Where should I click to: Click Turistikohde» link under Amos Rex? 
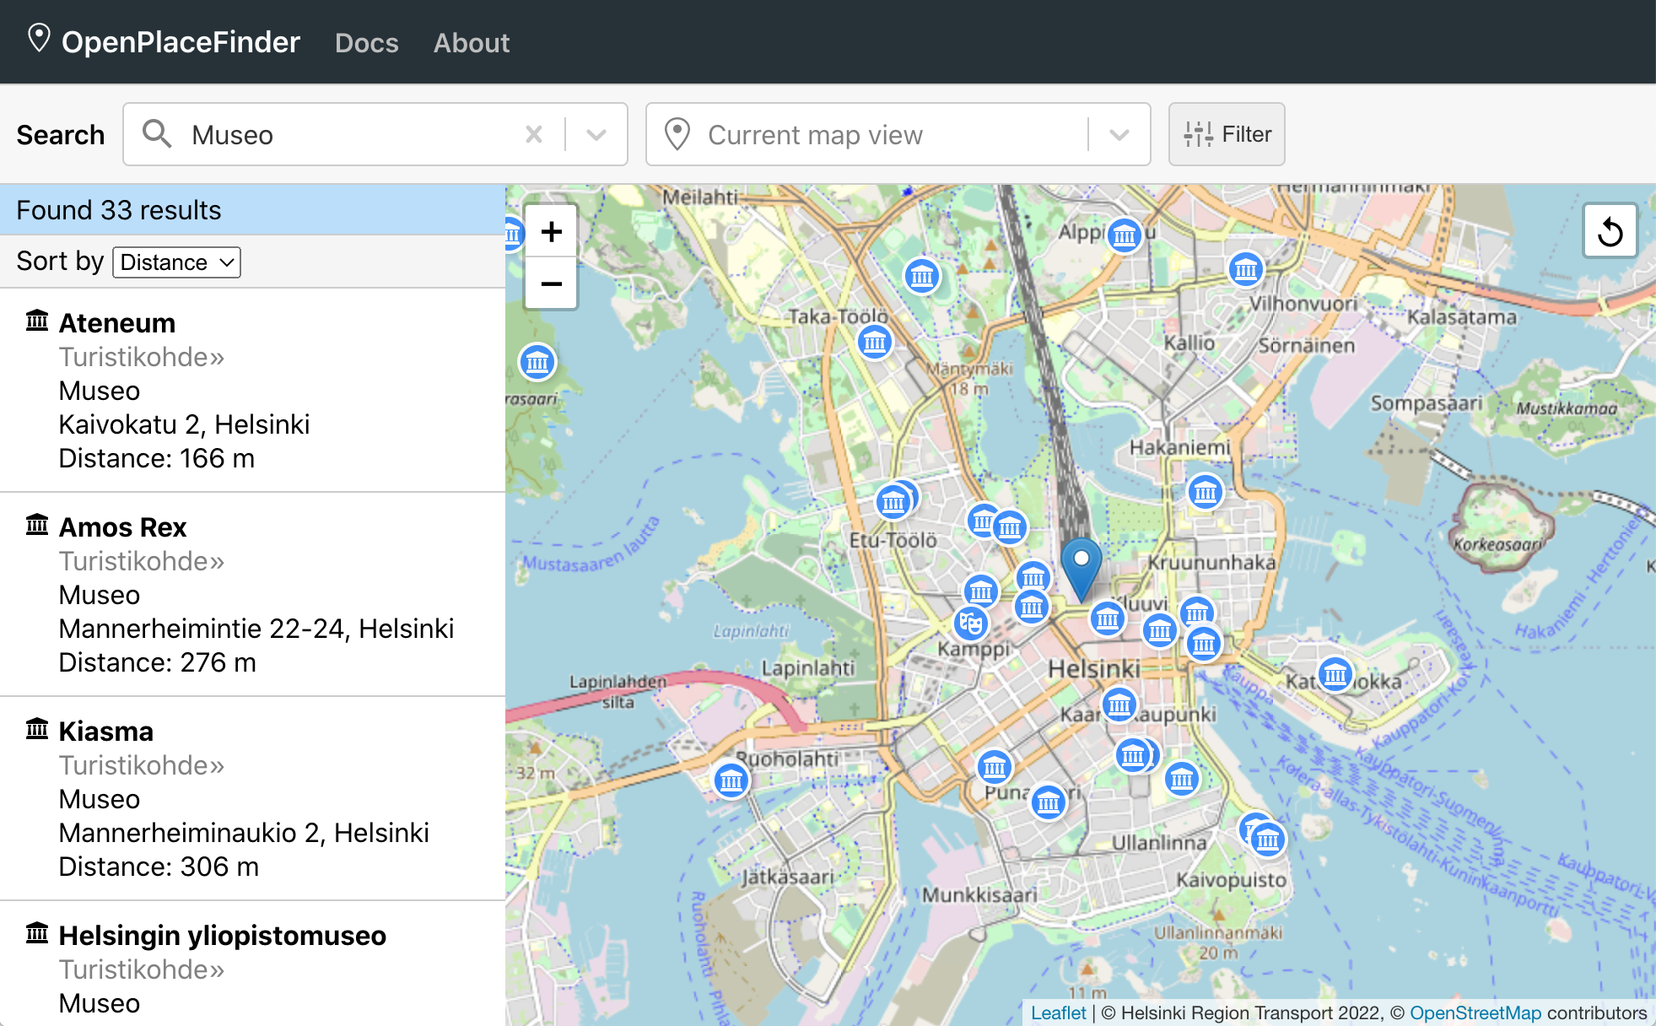[142, 561]
